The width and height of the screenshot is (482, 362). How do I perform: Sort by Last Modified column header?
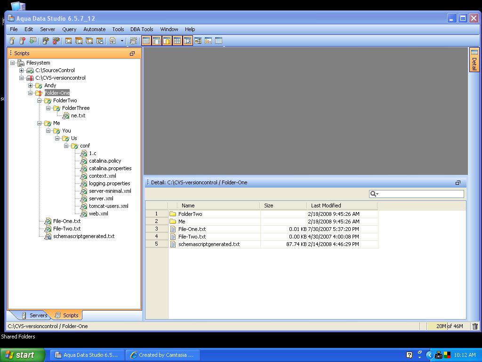[342, 206]
